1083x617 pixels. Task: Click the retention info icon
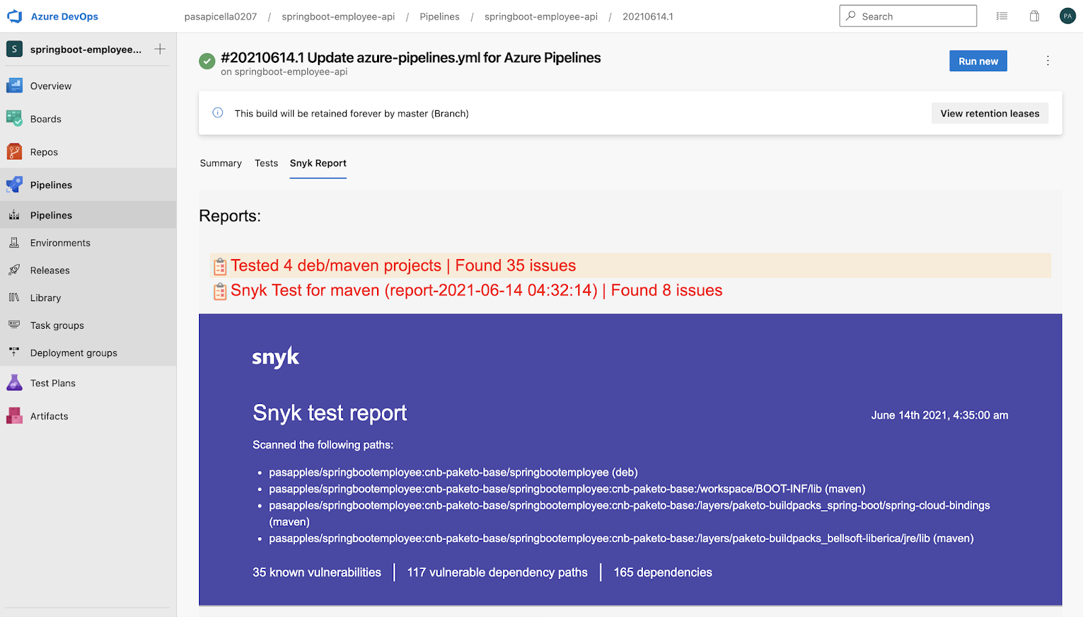click(218, 113)
